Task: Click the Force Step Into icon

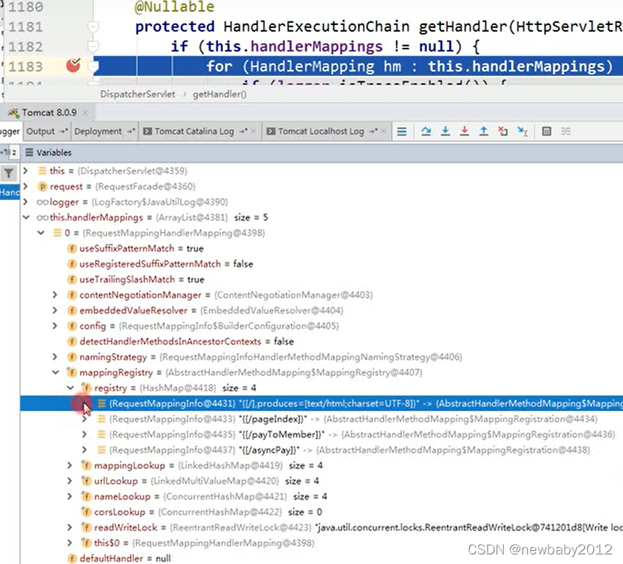Action: [464, 131]
